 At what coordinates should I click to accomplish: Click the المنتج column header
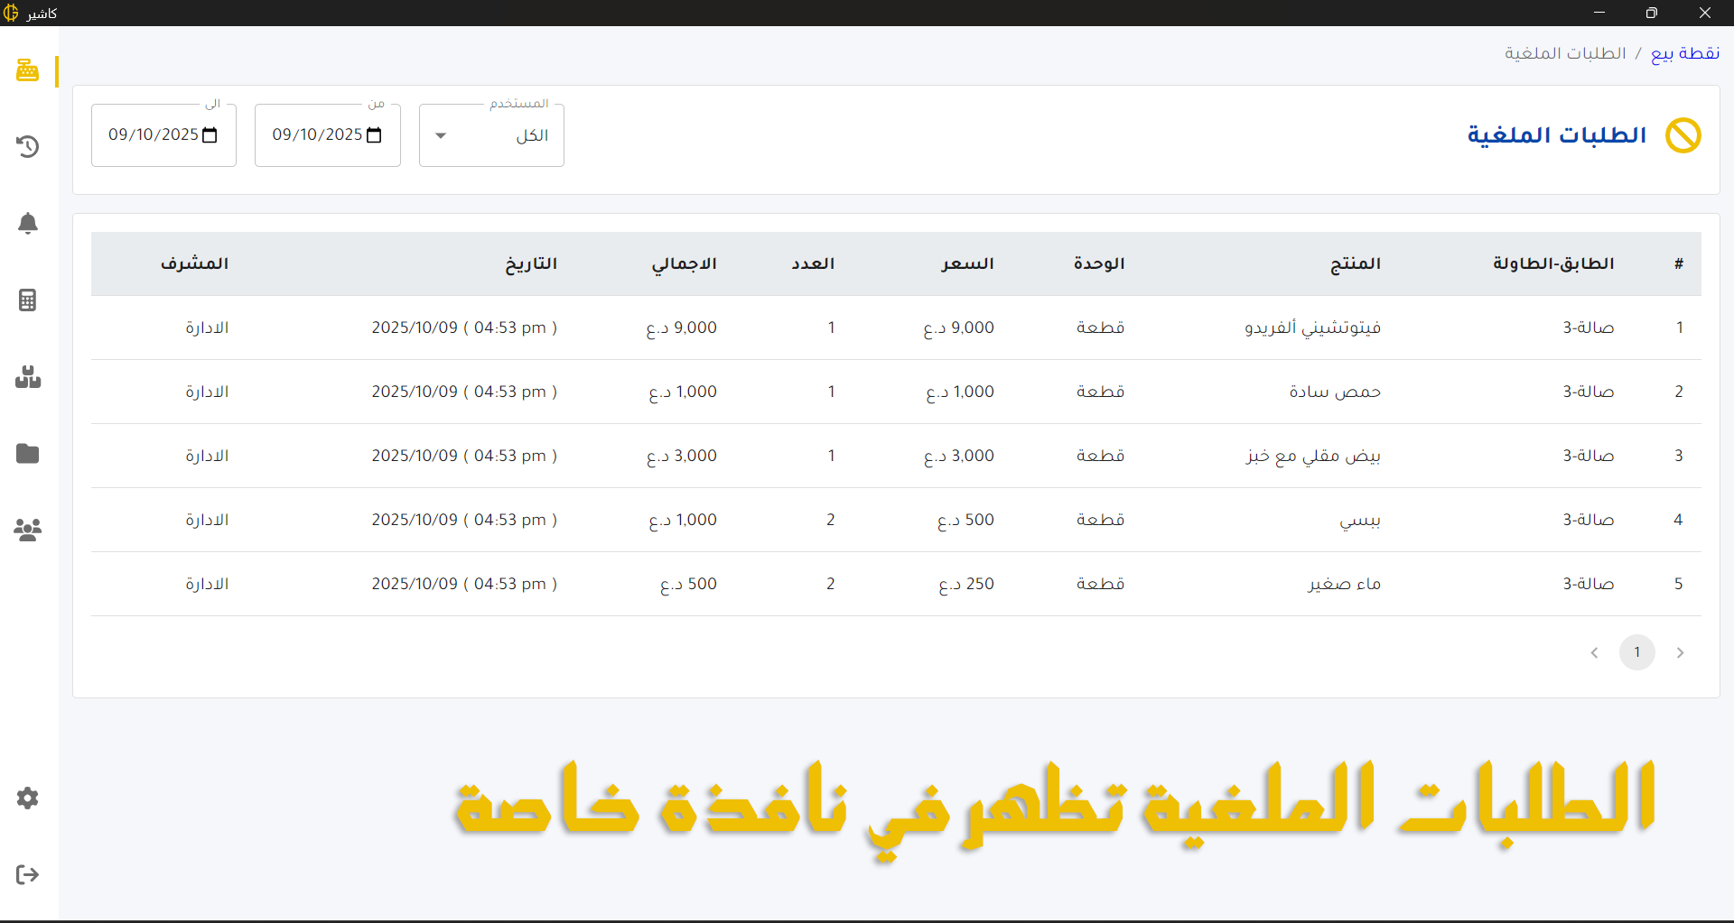tap(1355, 263)
